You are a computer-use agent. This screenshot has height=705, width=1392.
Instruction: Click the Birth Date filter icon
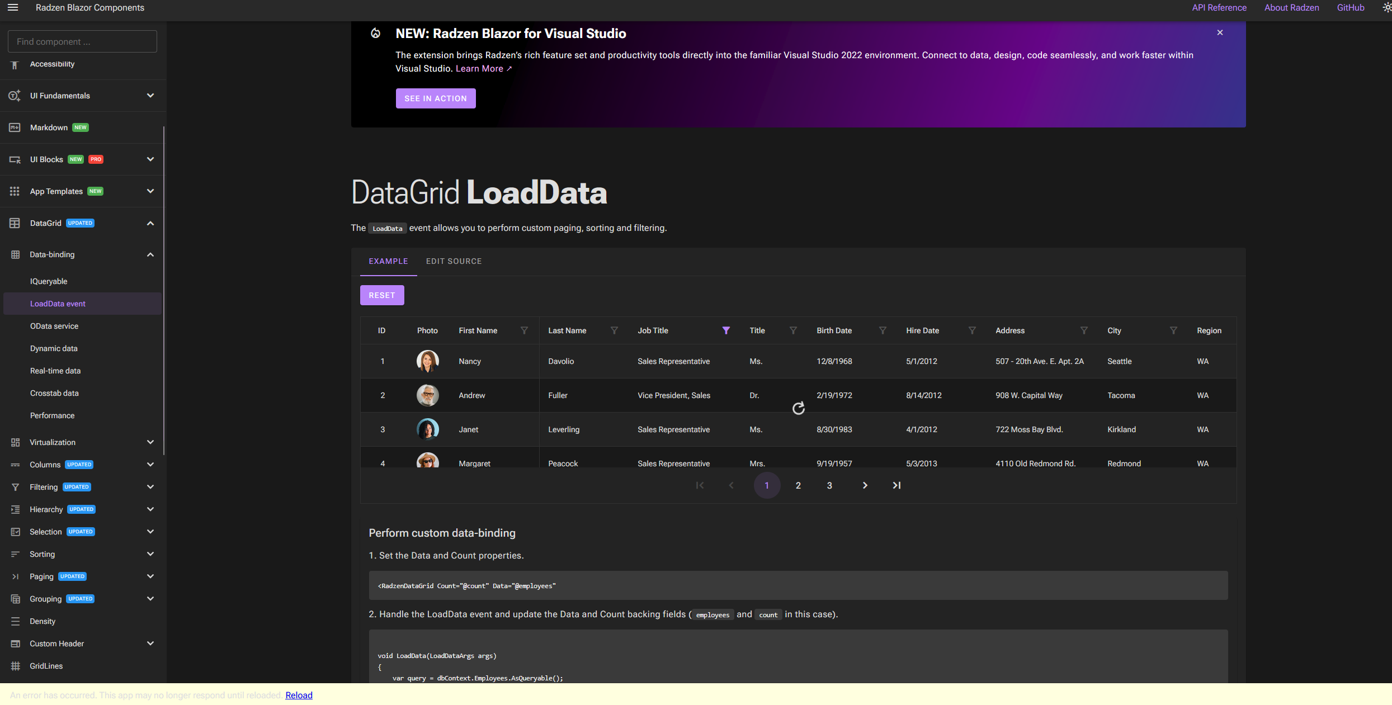pos(883,330)
